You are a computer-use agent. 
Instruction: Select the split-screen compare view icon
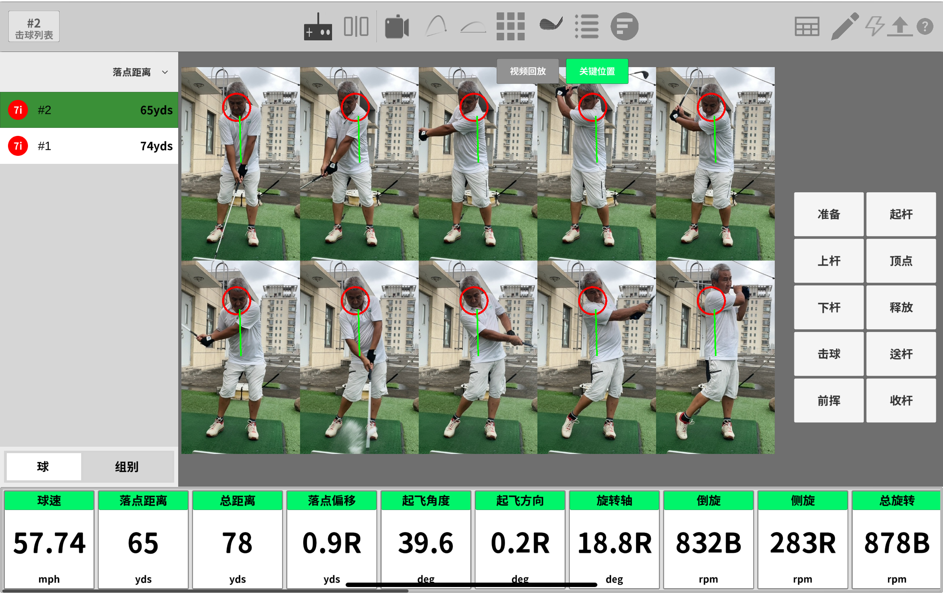356,27
